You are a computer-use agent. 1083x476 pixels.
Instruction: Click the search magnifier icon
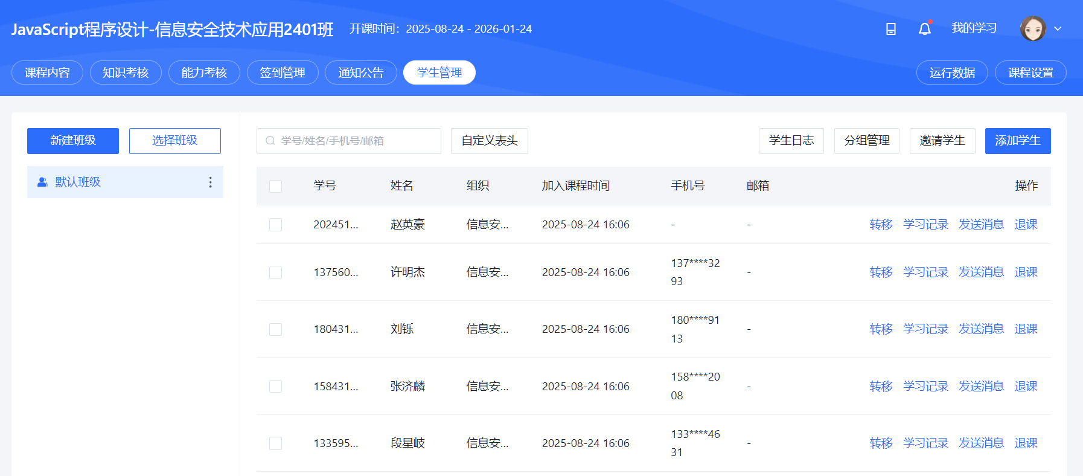pos(270,141)
